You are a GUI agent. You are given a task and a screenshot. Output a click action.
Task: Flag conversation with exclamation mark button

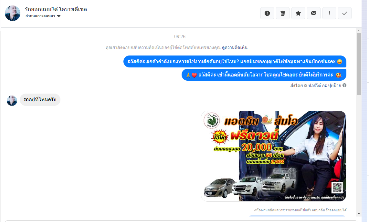329,13
